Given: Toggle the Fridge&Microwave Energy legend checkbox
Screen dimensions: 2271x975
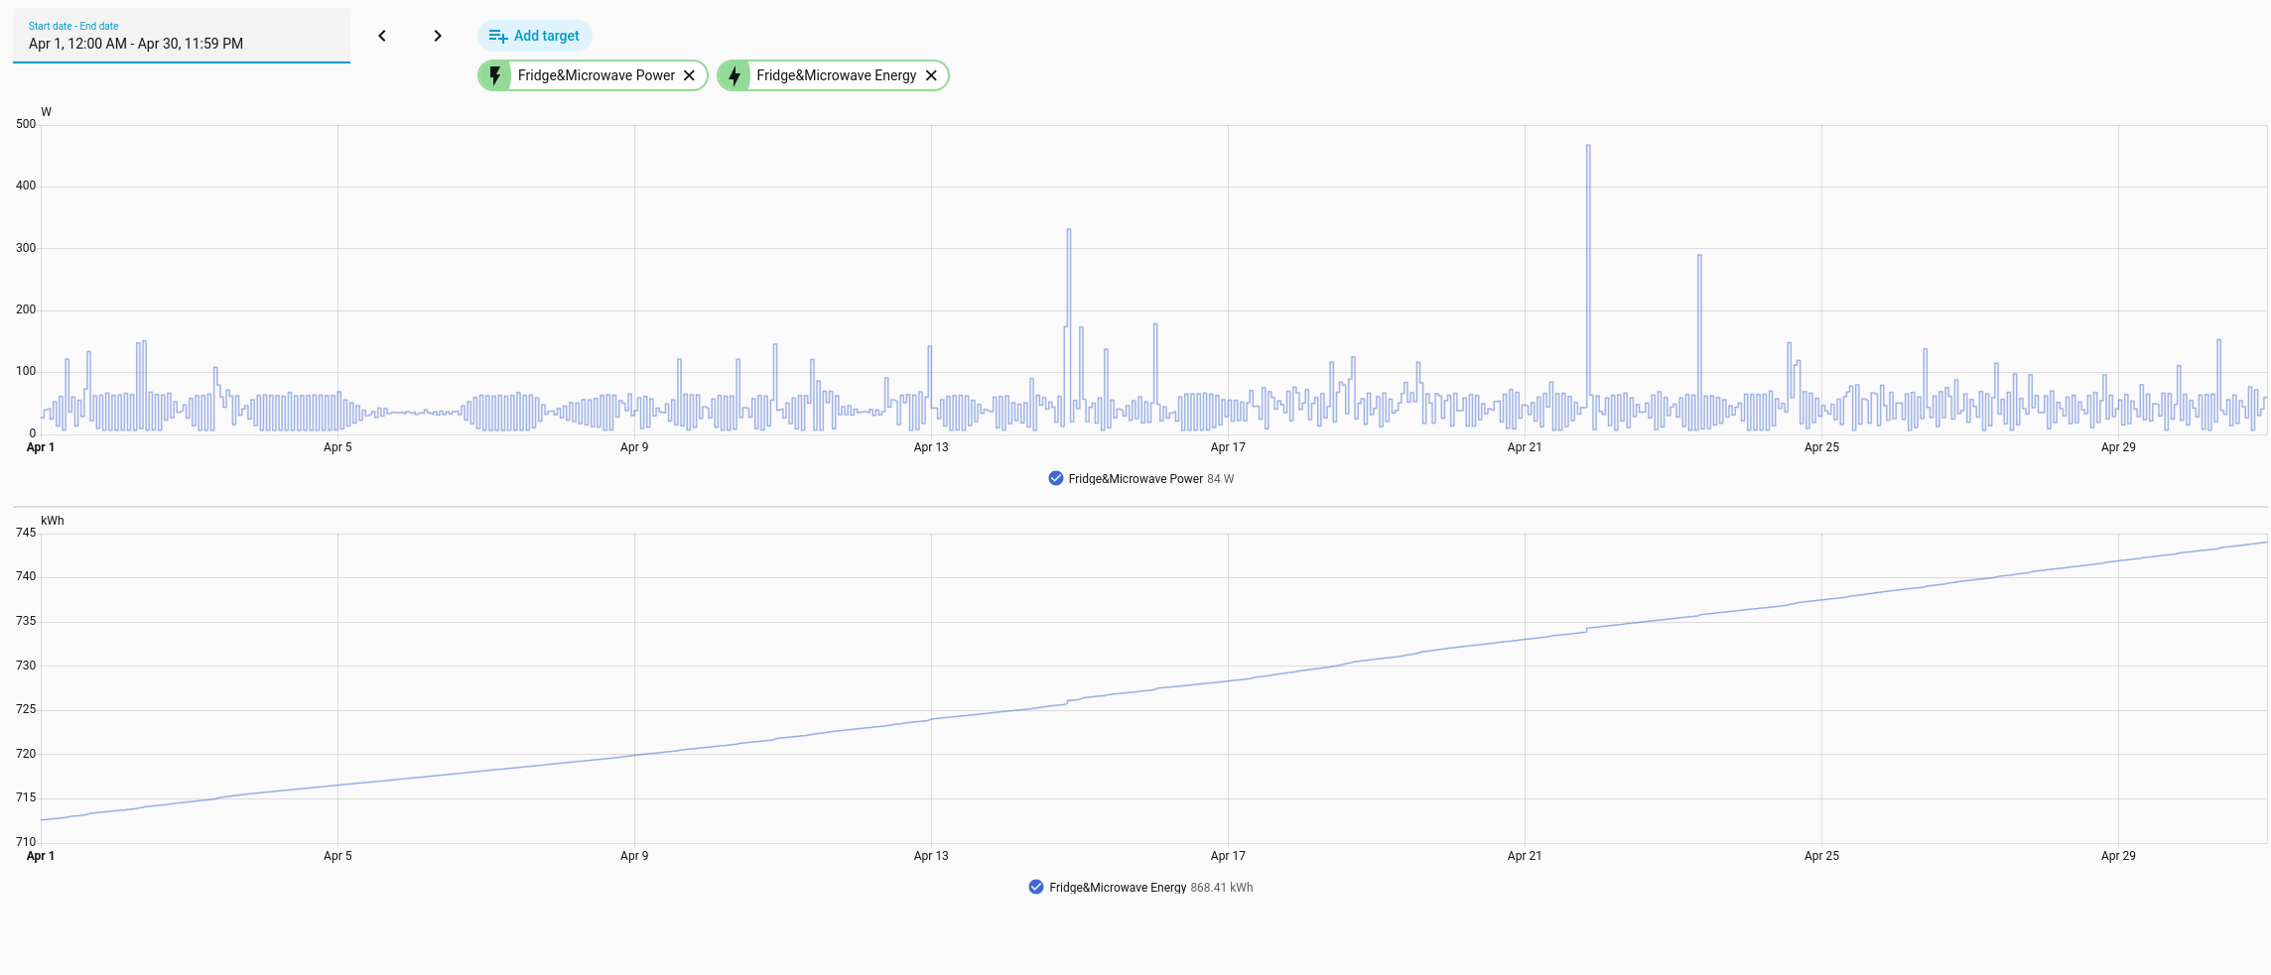Looking at the screenshot, I should [x=1036, y=887].
